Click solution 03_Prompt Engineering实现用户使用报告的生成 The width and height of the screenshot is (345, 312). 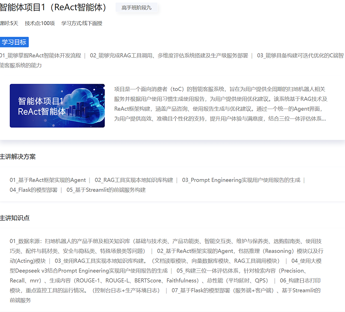click(x=241, y=180)
